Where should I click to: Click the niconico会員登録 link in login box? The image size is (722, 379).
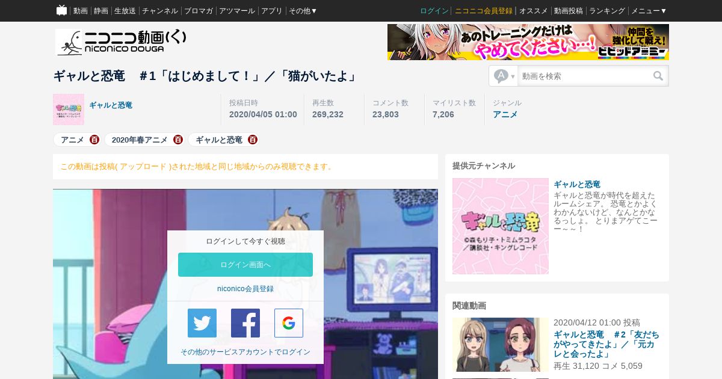point(245,289)
